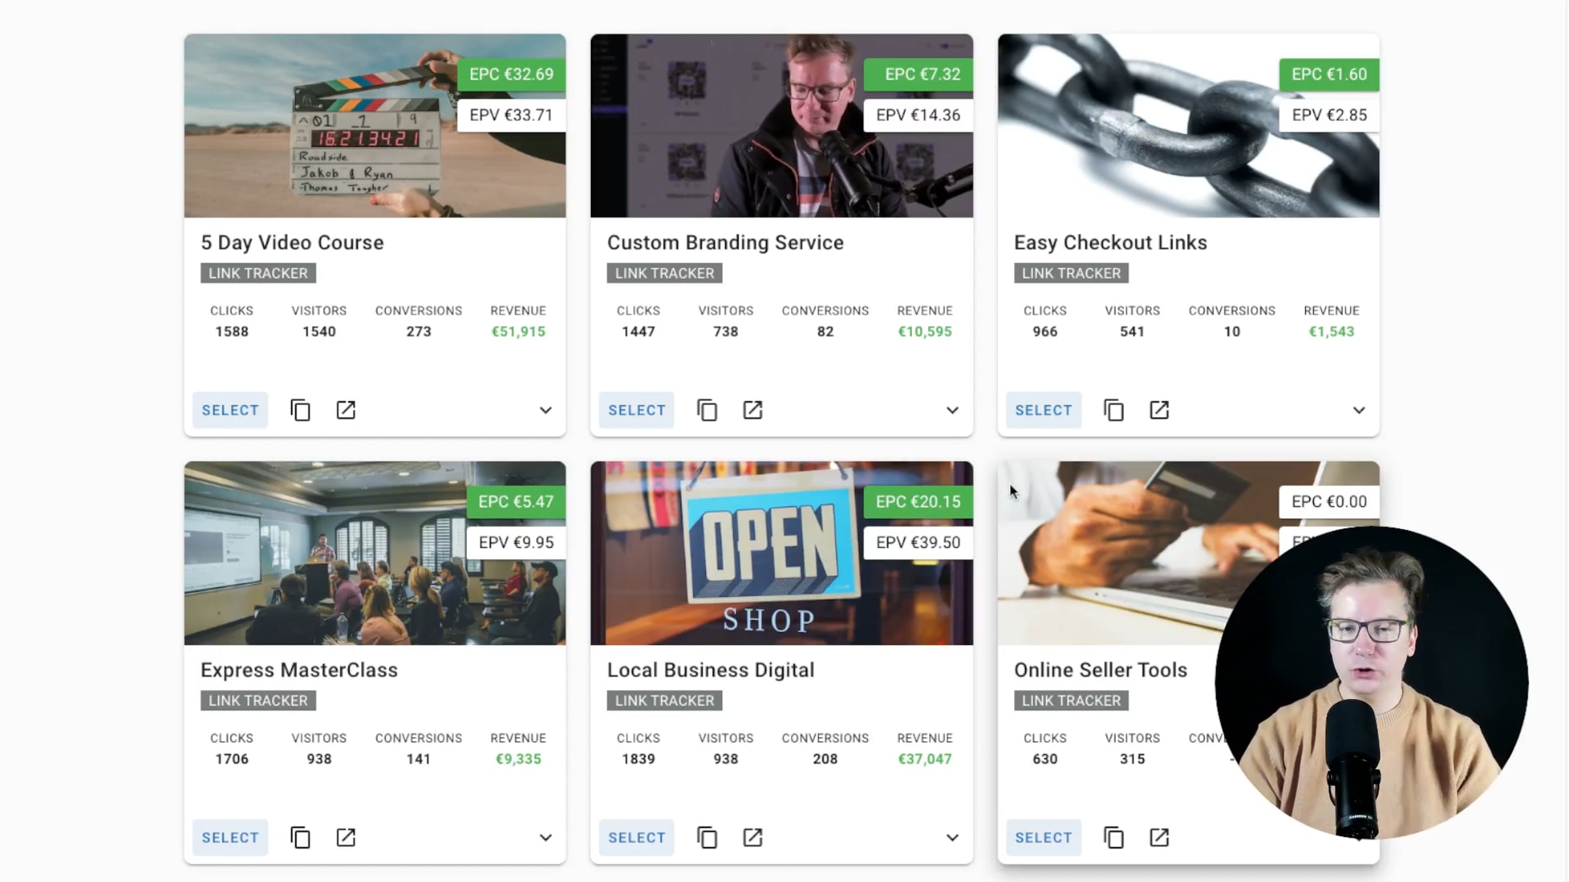Open Custom Branding Service external link icon

[x=752, y=410]
